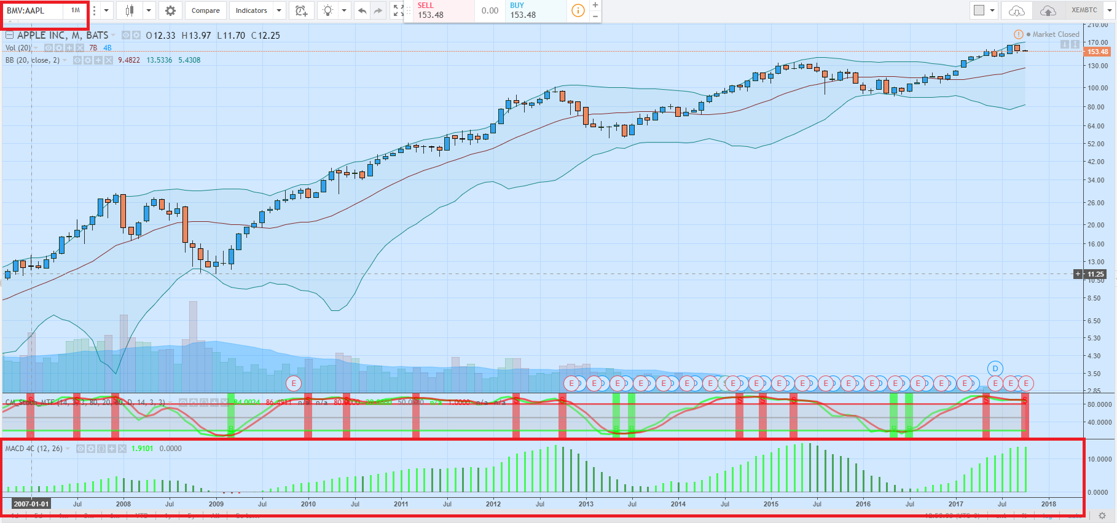Expand the layout selector dropdown arrow
This screenshot has height=523, width=1117.
pos(992,10)
